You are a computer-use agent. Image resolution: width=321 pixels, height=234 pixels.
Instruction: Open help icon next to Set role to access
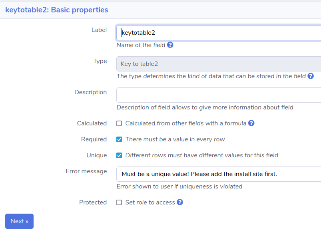[x=180, y=202]
